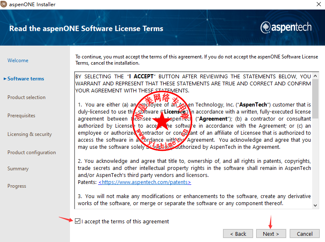Uncheck the accept terms agreement checkbox
The width and height of the screenshot is (325, 242).
[x=77, y=221]
